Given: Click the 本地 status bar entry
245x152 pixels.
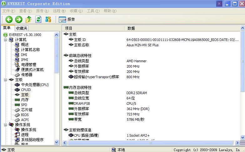Looking at the screenshot, I should [118, 150].
